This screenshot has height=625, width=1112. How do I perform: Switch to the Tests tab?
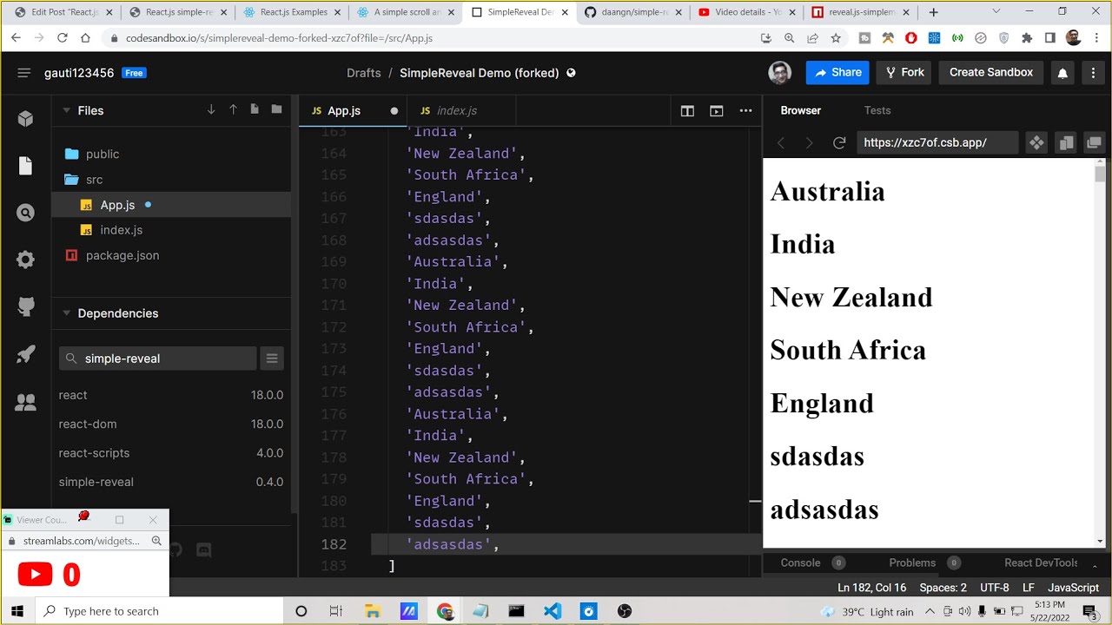877,110
